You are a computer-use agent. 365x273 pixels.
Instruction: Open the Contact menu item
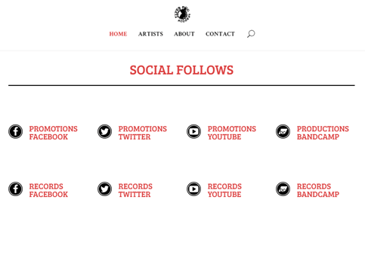pos(220,34)
